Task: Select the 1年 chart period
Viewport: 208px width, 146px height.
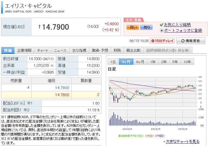Action: 153,62
